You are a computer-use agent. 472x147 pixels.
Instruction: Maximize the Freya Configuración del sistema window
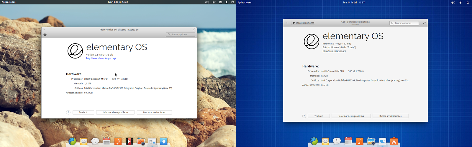pyautogui.click(x=425, y=23)
